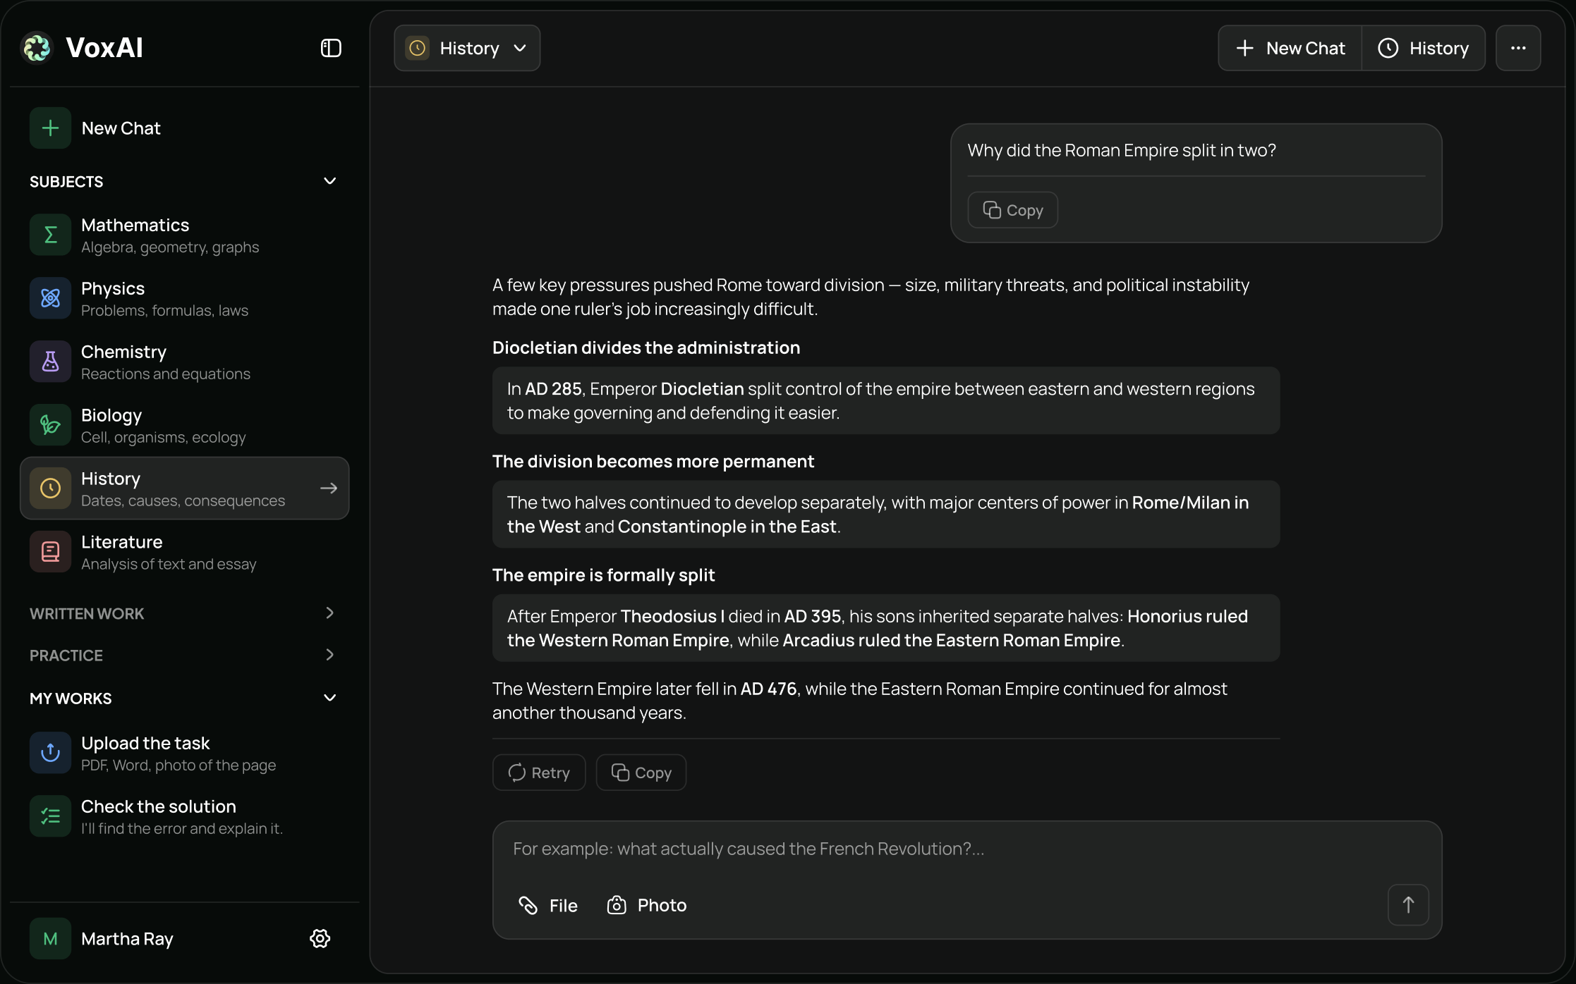Copy the assistant response
Viewport: 1576px width, 984px height.
click(x=641, y=773)
